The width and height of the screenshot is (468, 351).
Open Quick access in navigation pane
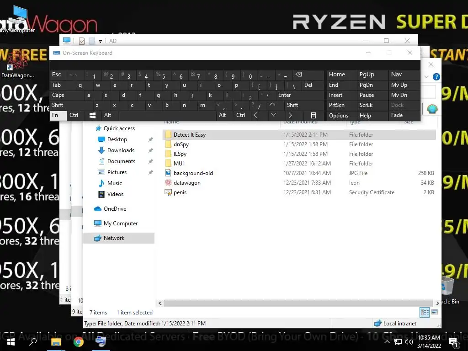(119, 128)
